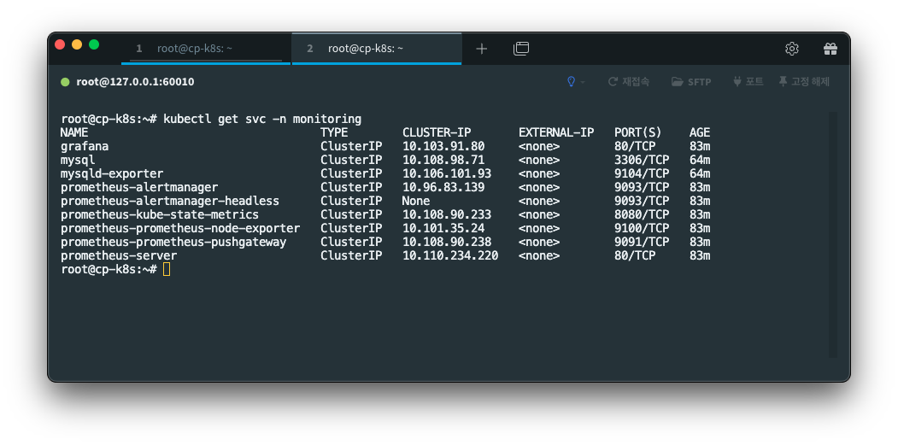Viewport: 898px width, 445px height.
Task: Click the EXTERNAL-IP column header
Action: coord(556,133)
